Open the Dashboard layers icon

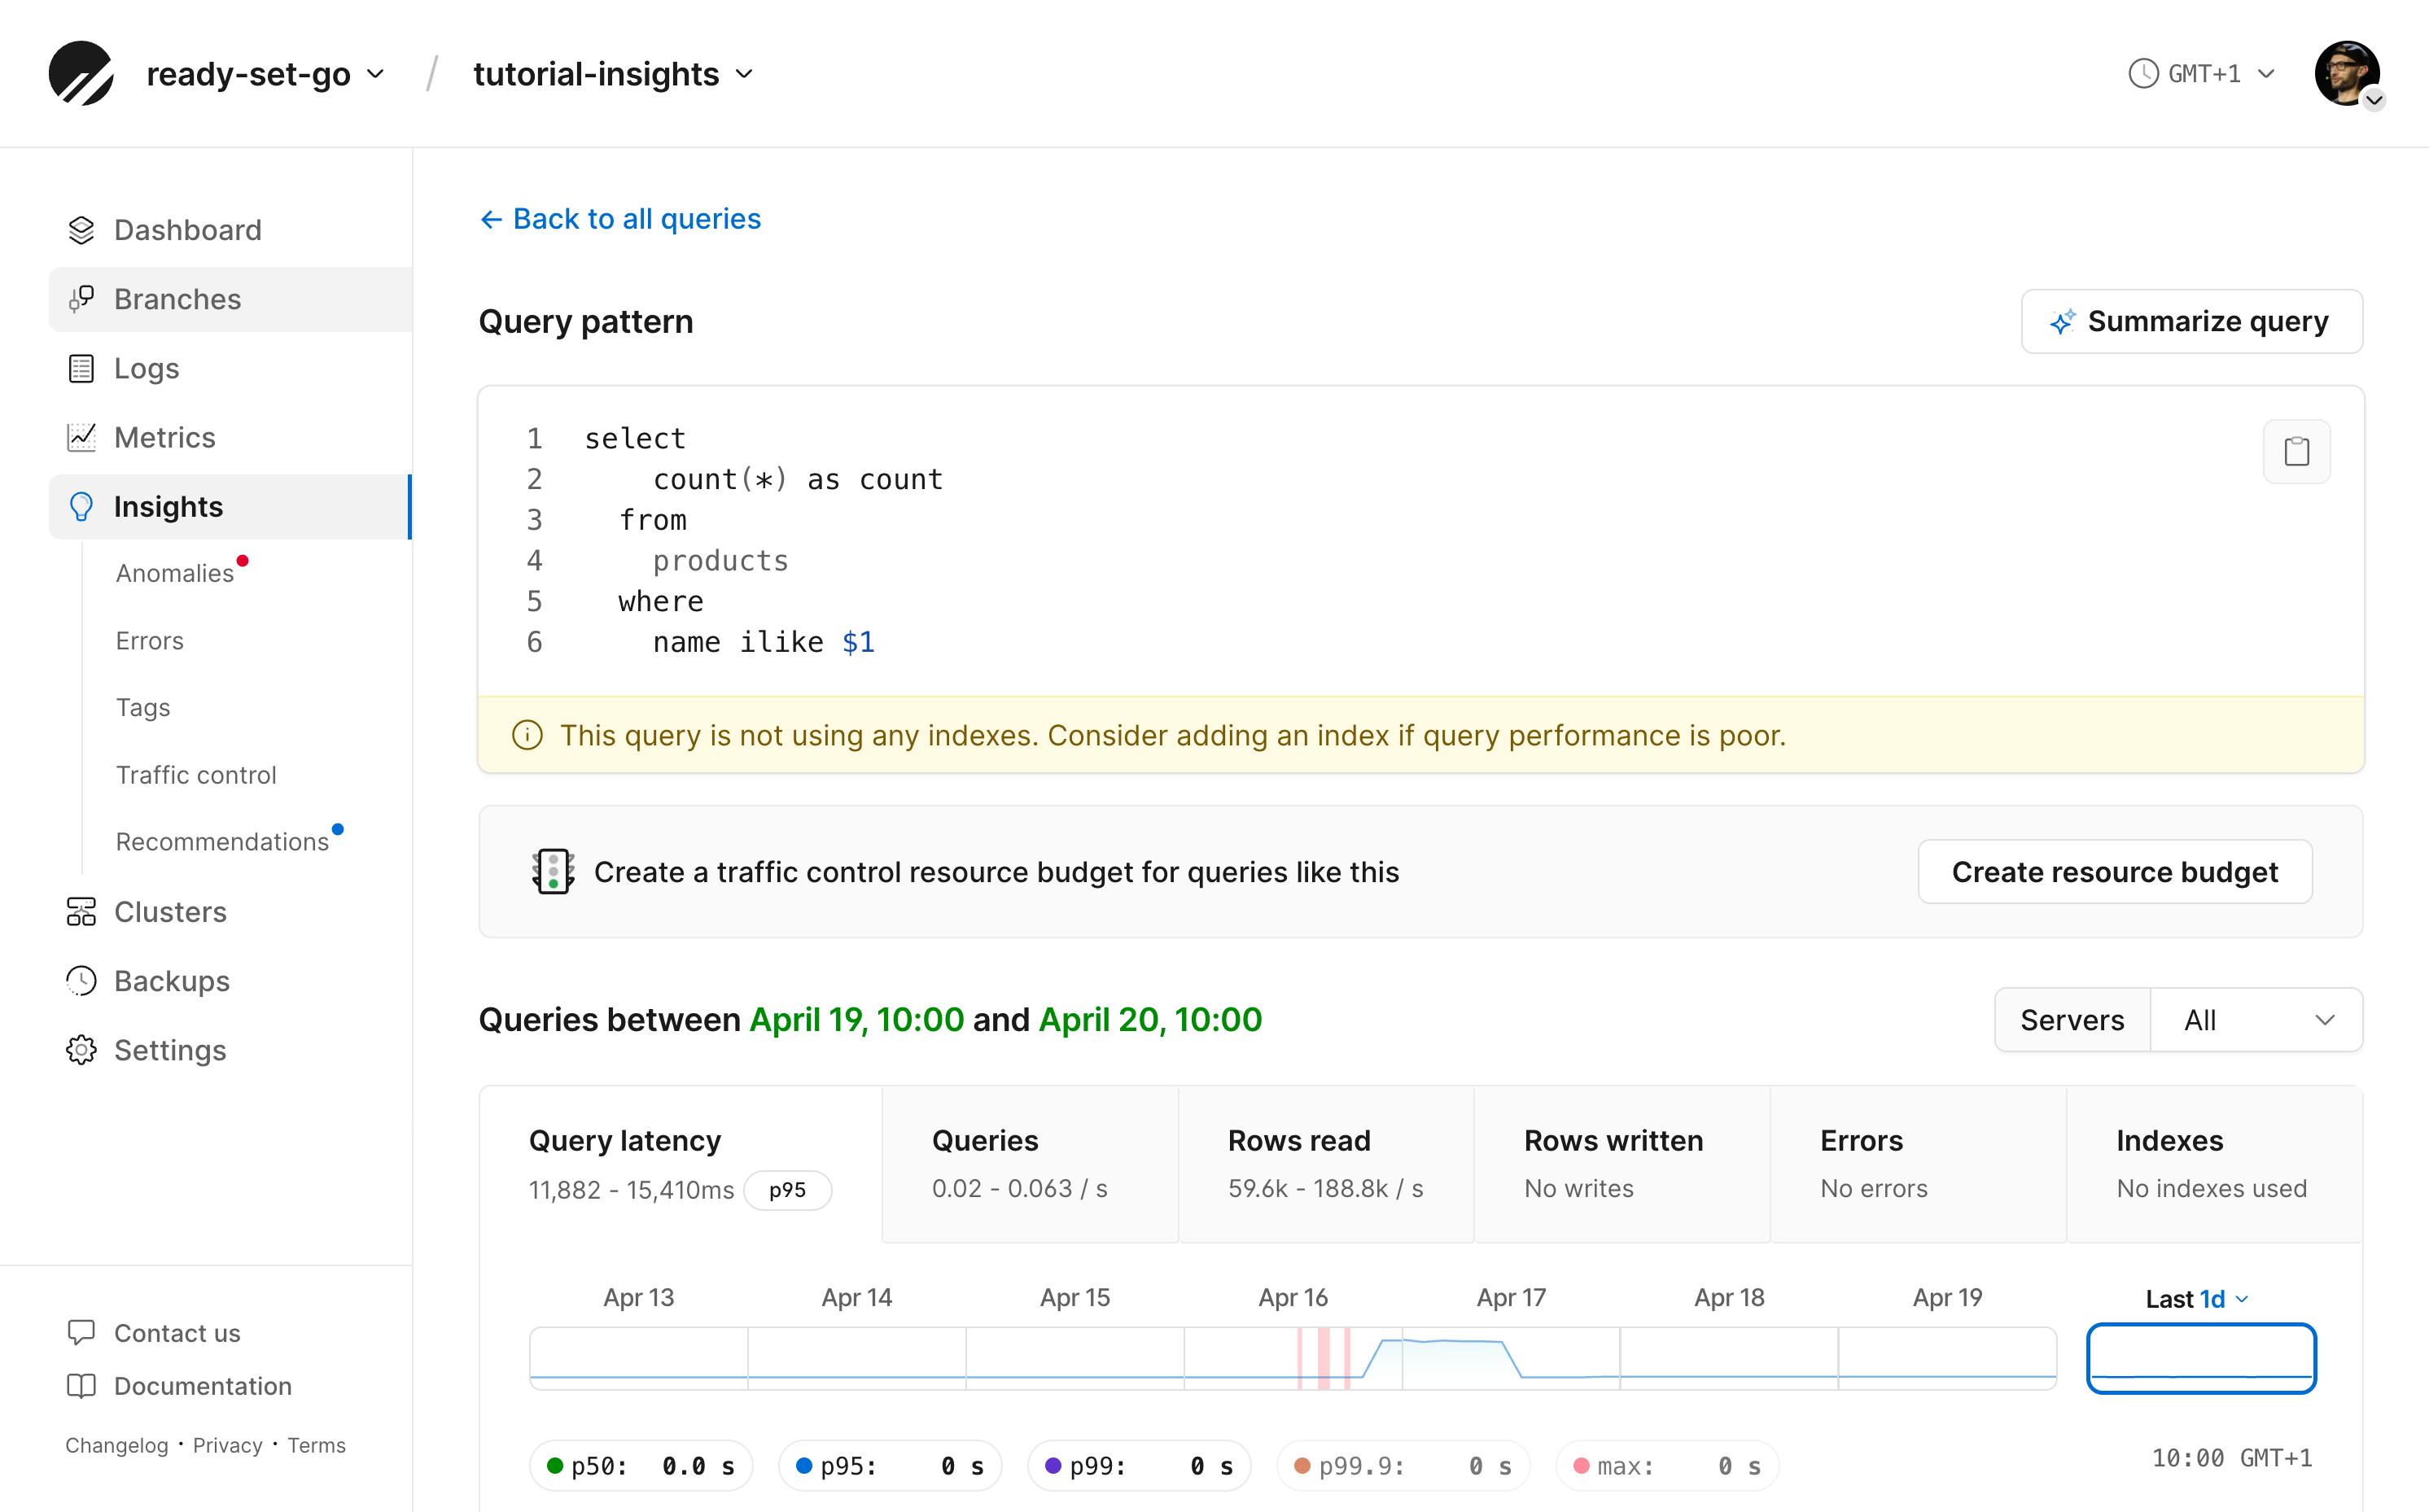click(x=81, y=230)
